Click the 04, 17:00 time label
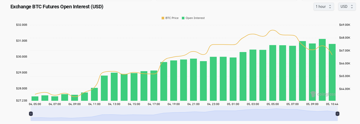360x124 pixels. 154,104
